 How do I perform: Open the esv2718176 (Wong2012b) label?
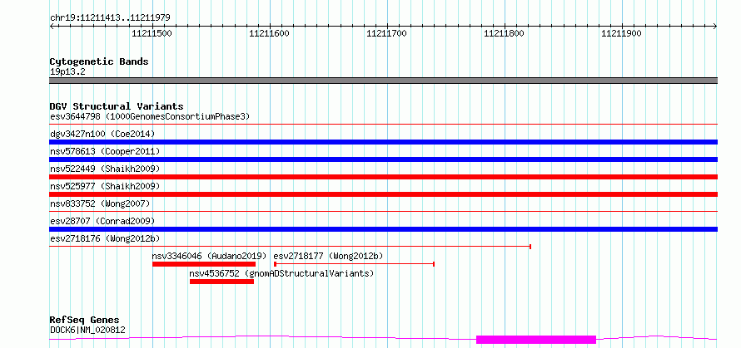click(105, 238)
